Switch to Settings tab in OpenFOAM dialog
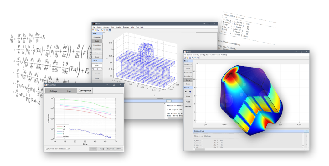 coord(53,91)
